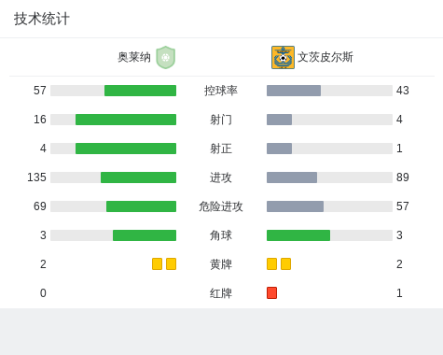Open the 奥莱纳 team name link
Viewport: 443px width, 355px height.
tap(134, 57)
